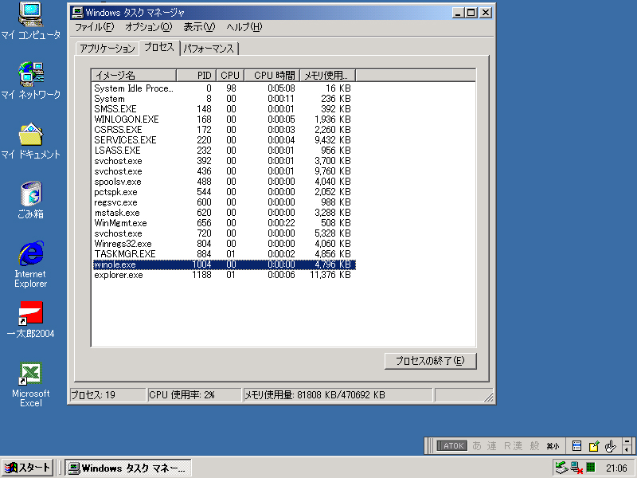This screenshot has width=637, height=478.
Task: Open the マイ ネットワーク desktop icon
Action: tap(30, 75)
